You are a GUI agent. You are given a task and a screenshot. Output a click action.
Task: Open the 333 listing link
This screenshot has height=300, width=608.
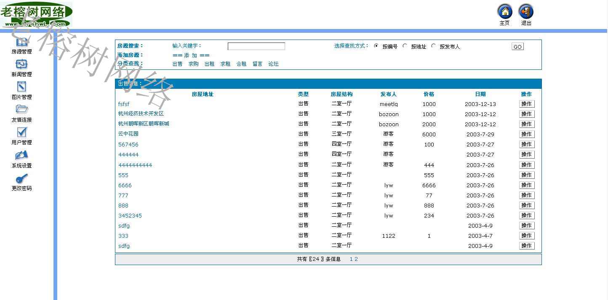click(123, 236)
